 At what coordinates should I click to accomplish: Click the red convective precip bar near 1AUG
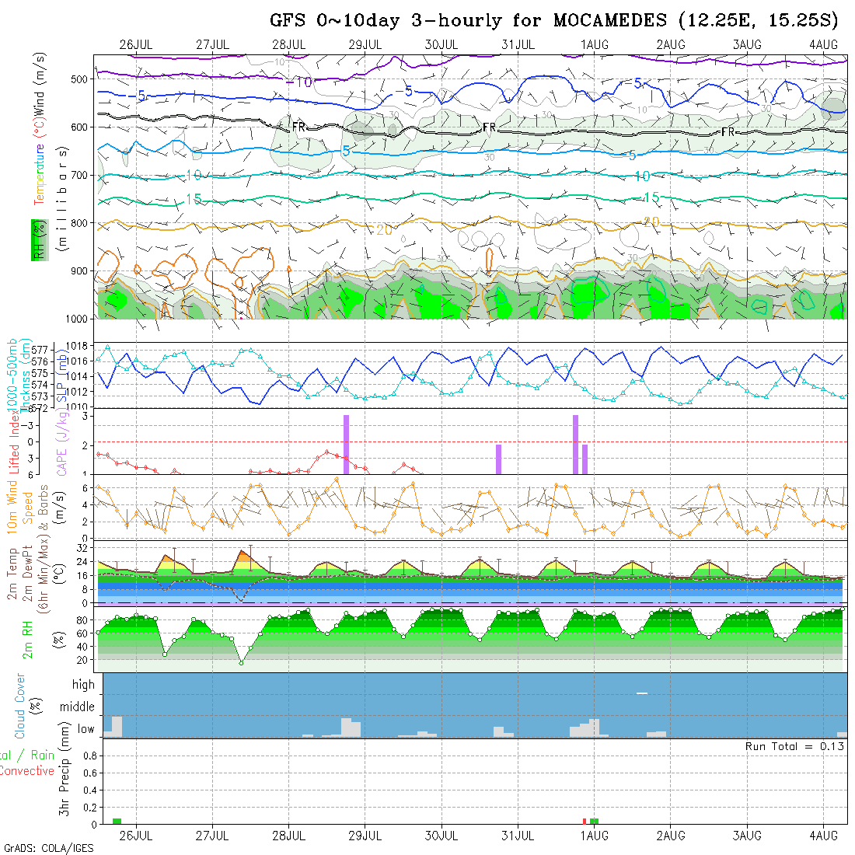(585, 822)
